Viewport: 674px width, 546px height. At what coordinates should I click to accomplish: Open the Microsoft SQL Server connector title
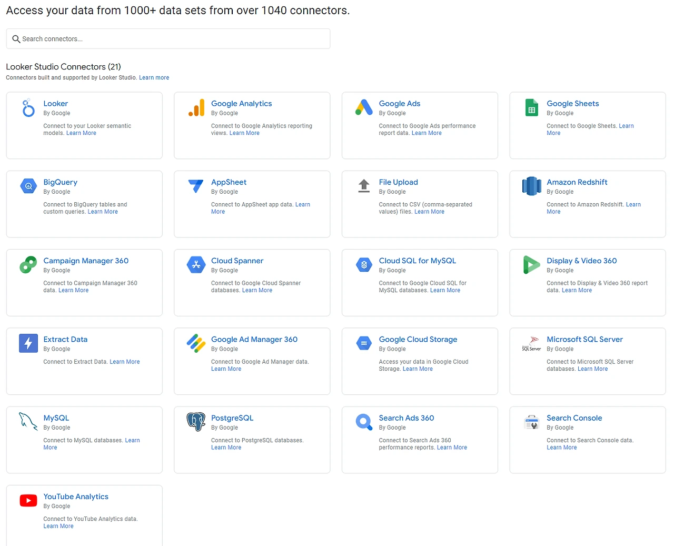(584, 340)
